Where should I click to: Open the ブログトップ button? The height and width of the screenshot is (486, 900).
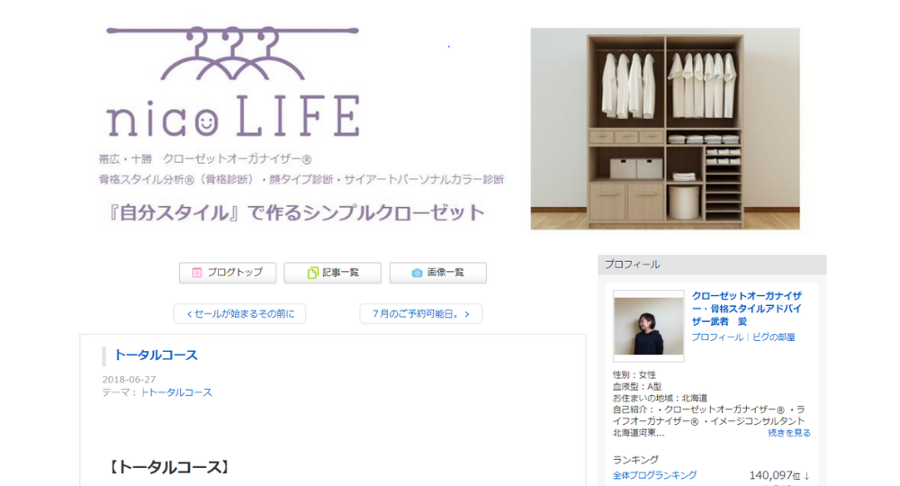pyautogui.click(x=228, y=273)
